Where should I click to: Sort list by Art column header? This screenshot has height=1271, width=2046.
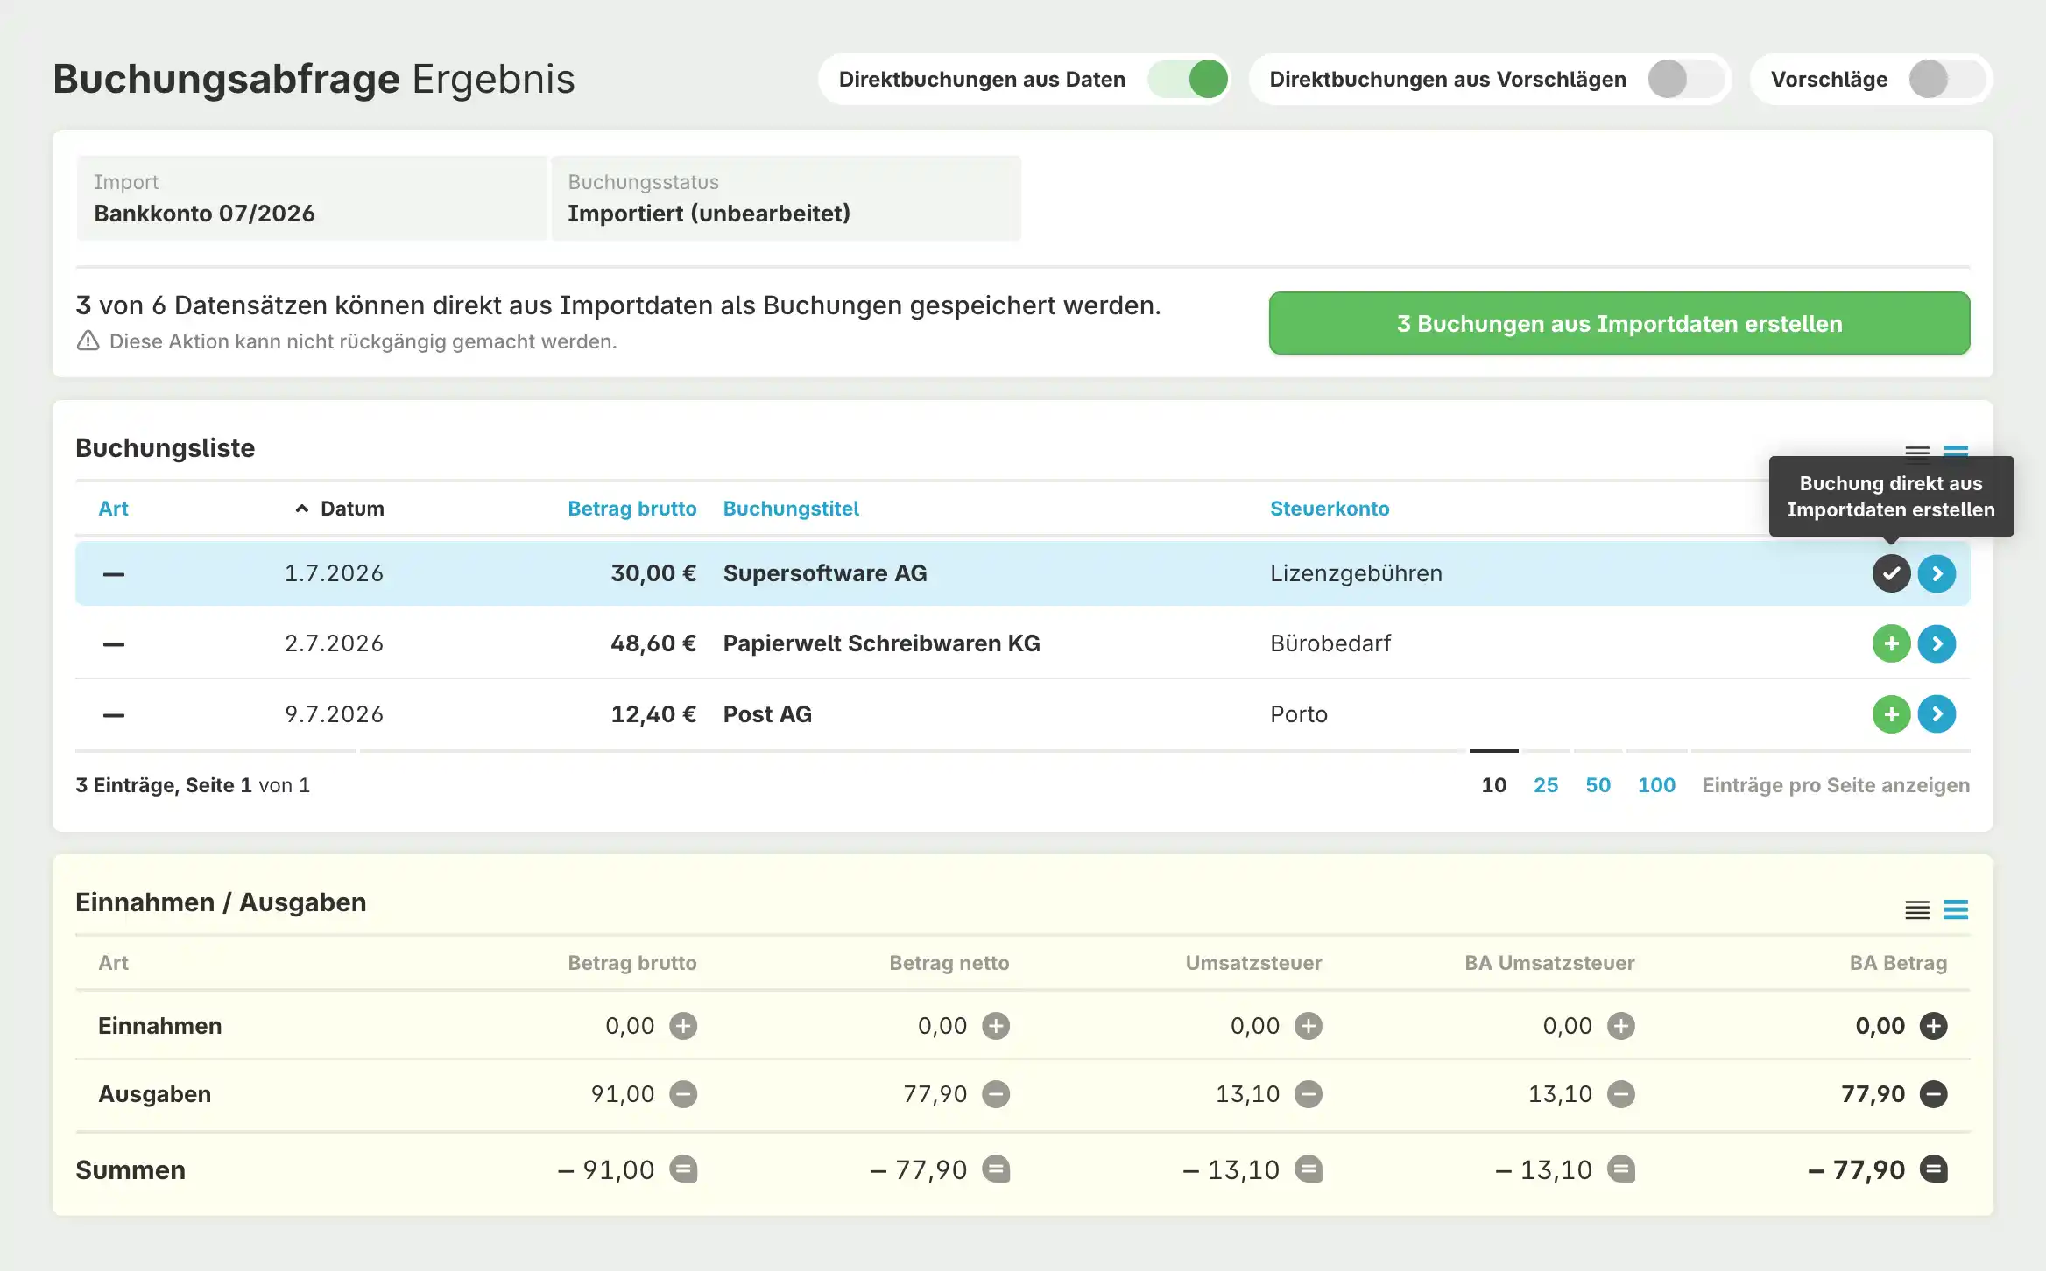[x=113, y=509]
